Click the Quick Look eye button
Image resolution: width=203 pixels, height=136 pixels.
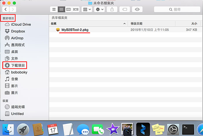(137, 9)
